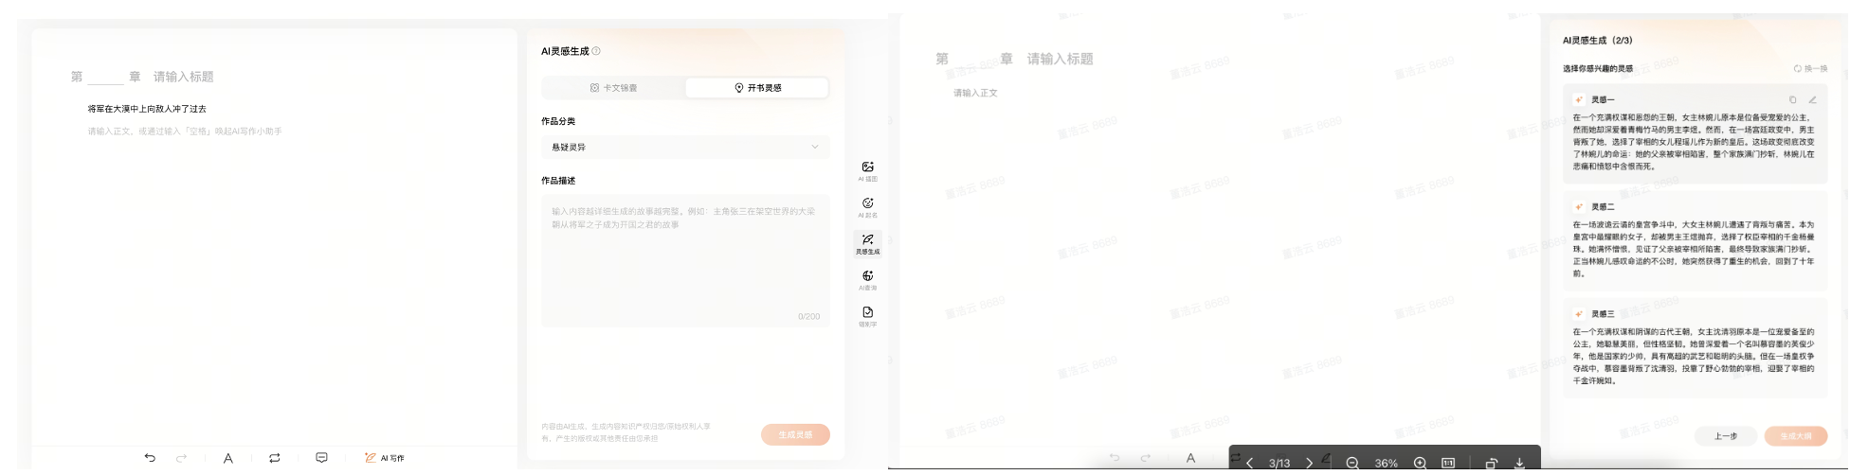Edit the 灵感一 card with pencil icon
The width and height of the screenshot is (1850, 475).
[1812, 99]
